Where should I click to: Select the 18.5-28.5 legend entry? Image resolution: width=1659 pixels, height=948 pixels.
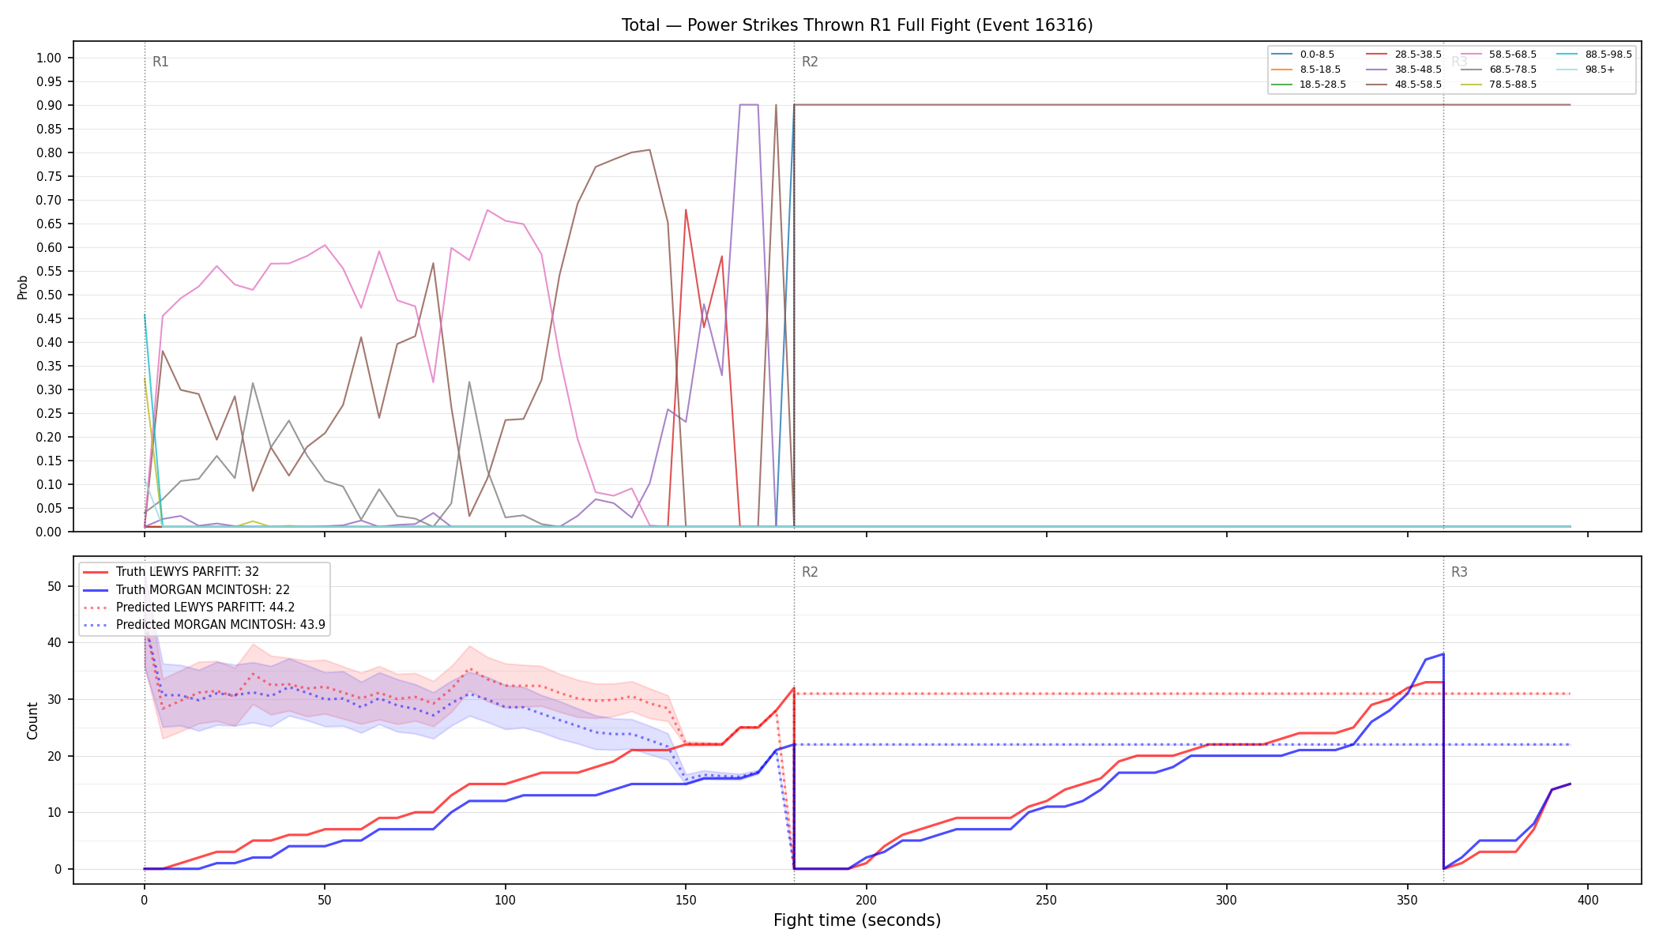click(x=1309, y=85)
